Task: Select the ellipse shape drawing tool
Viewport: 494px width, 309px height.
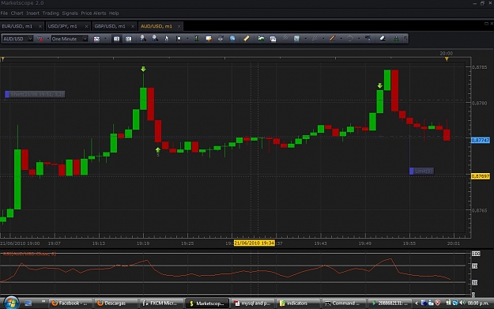Action: pyautogui.click(x=349, y=39)
